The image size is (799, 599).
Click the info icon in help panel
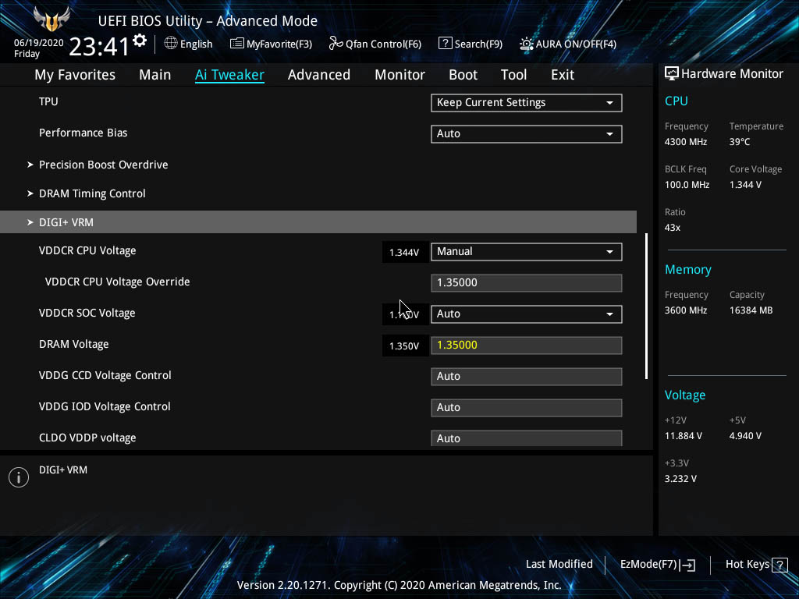(19, 477)
